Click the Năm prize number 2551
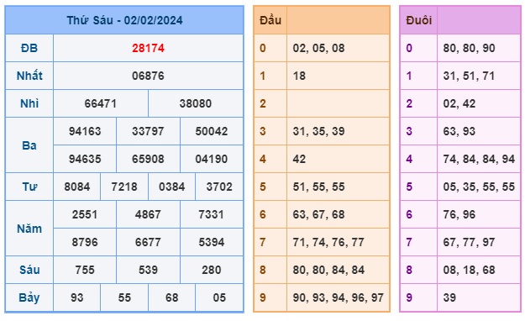 click(85, 214)
